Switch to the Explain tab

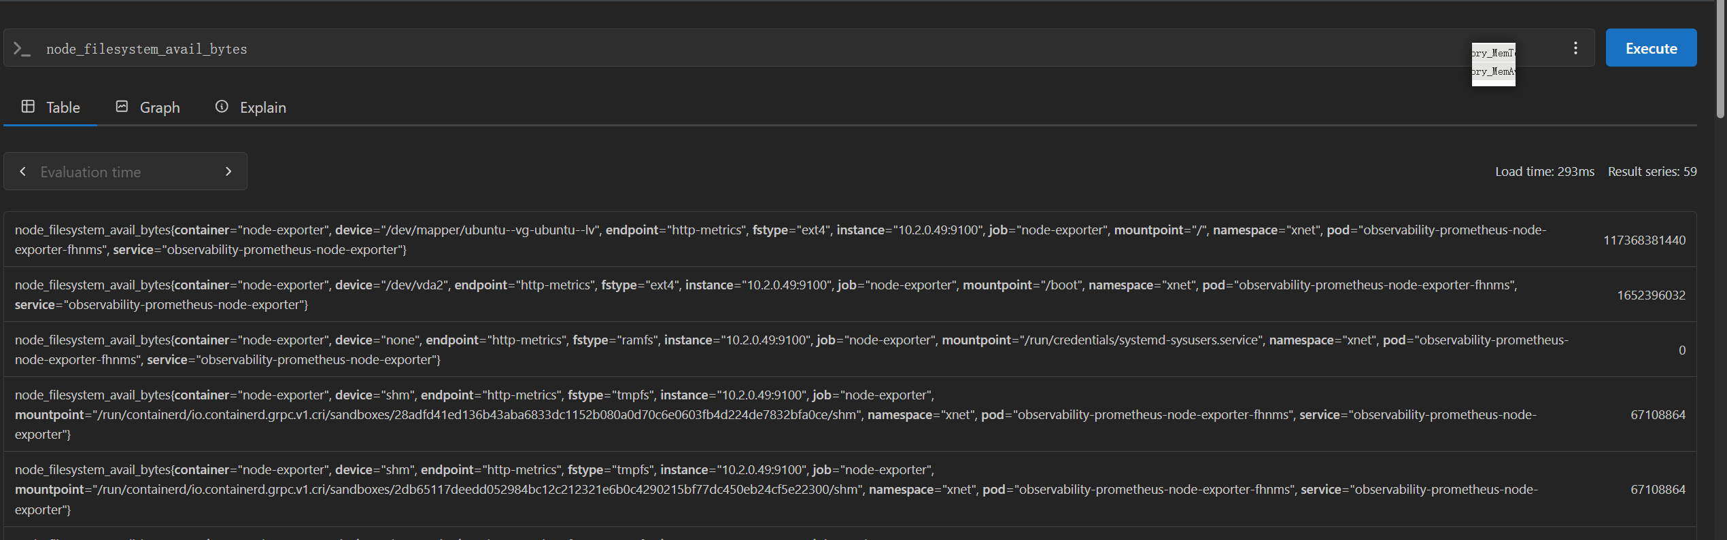(250, 107)
